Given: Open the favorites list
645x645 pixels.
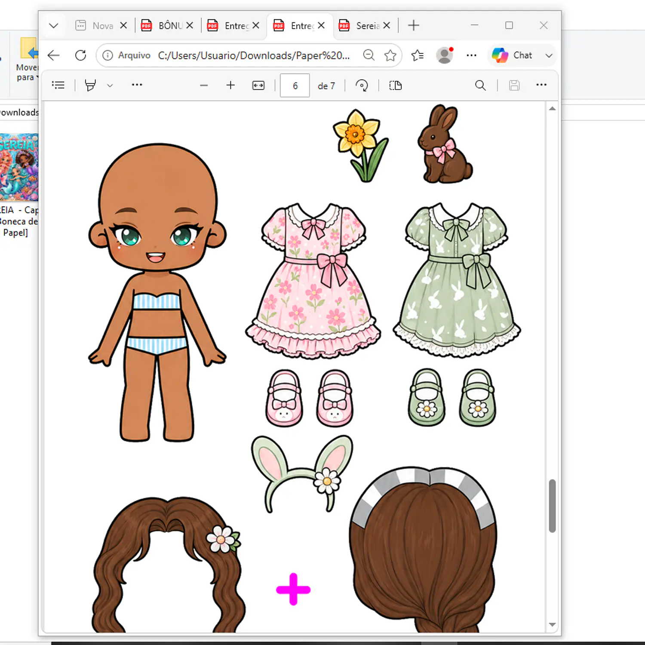Looking at the screenshot, I should (x=418, y=55).
